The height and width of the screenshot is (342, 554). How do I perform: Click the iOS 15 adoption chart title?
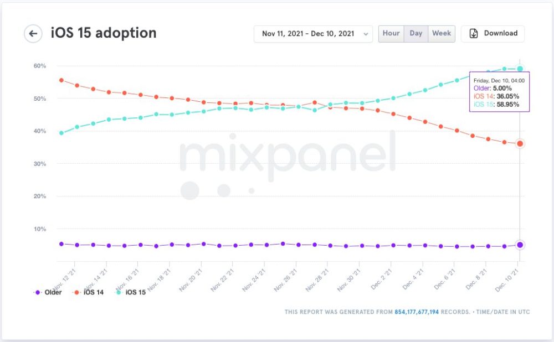click(x=104, y=33)
